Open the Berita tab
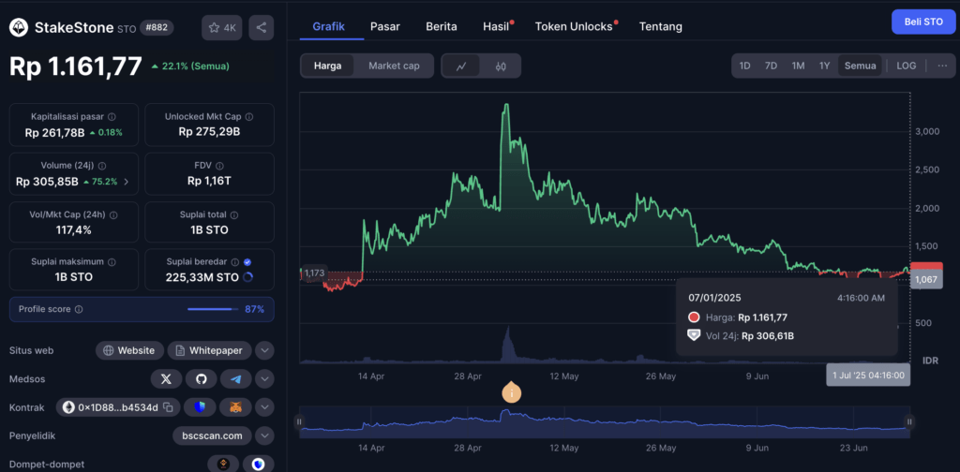The width and height of the screenshot is (960, 472). click(x=442, y=26)
